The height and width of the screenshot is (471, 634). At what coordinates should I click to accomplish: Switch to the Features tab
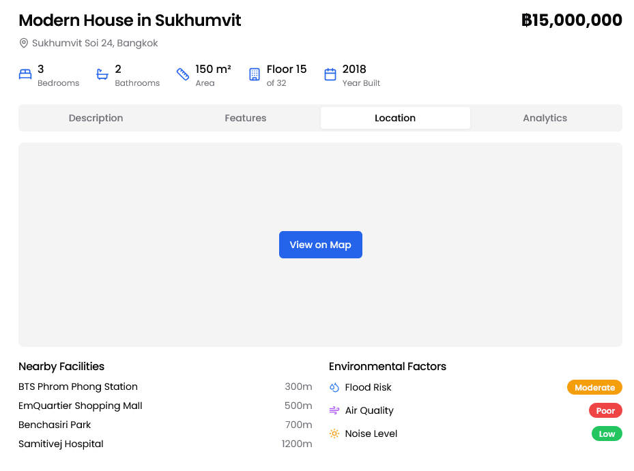246,118
